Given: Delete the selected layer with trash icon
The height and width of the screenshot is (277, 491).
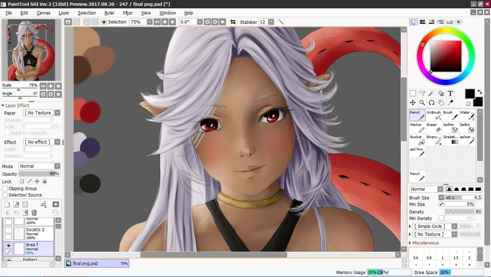Looking at the screenshot, I should pos(34,213).
